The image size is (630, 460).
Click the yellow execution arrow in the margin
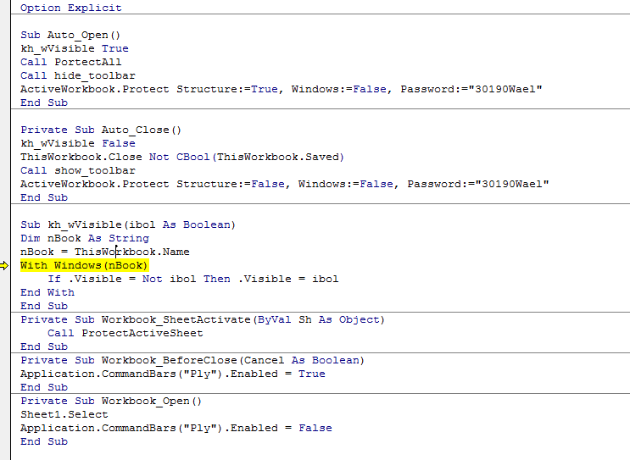point(8,265)
